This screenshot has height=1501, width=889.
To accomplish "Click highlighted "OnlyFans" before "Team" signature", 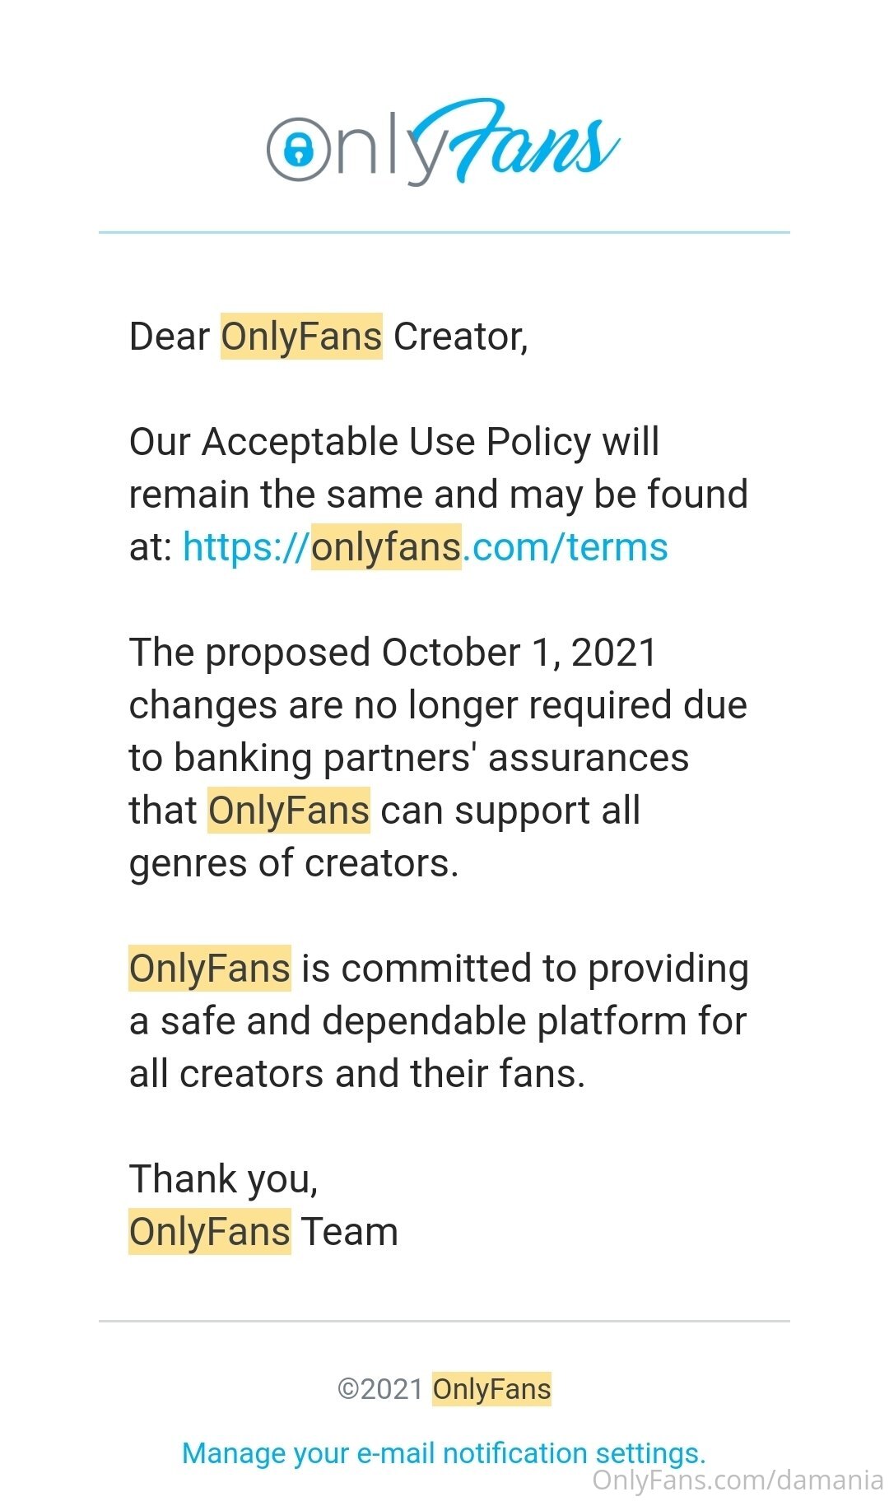I will coord(210,1232).
